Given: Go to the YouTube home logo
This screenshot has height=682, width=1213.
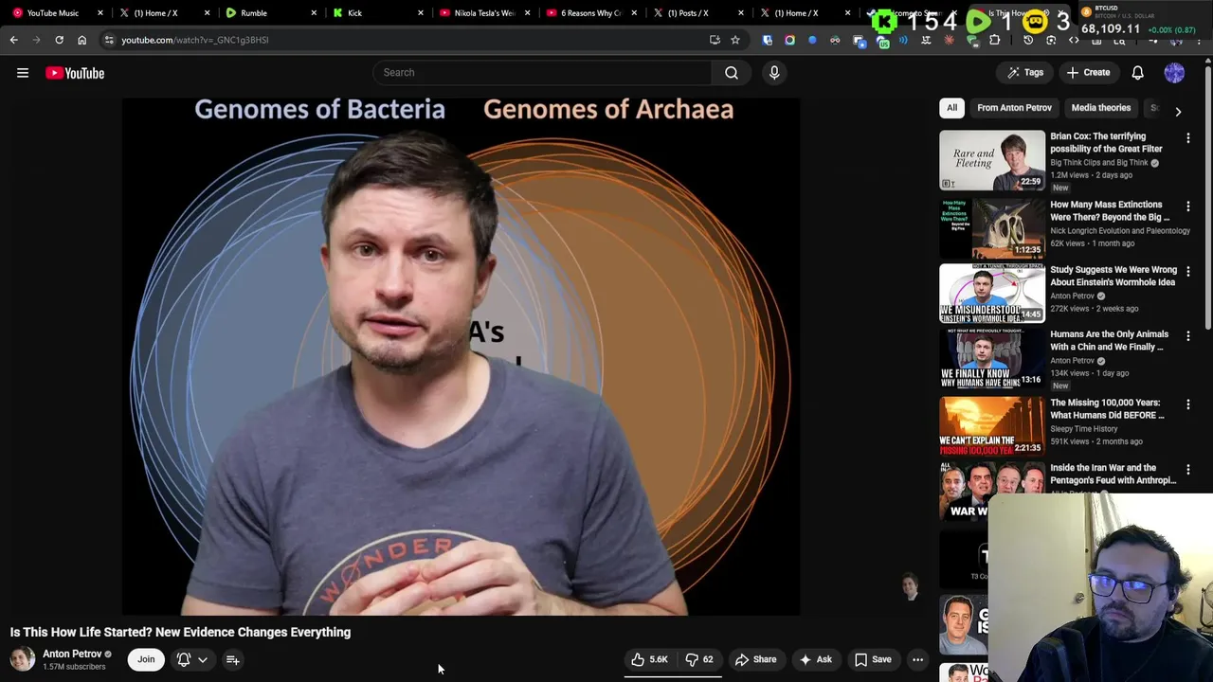Looking at the screenshot, I should (x=75, y=73).
